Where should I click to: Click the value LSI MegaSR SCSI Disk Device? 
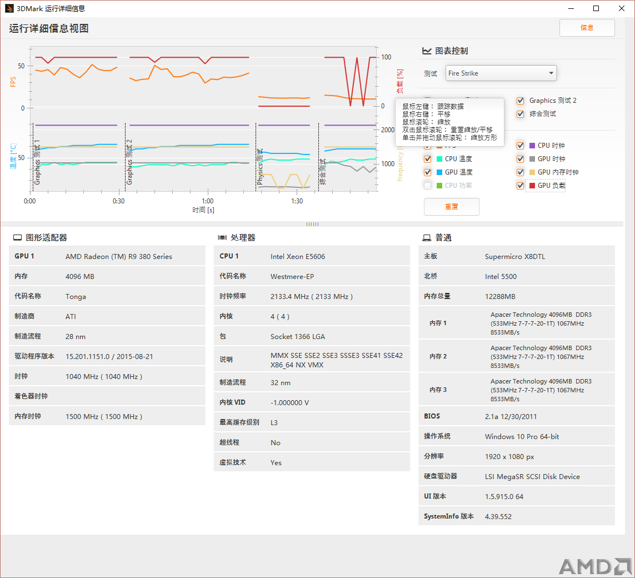533,477
